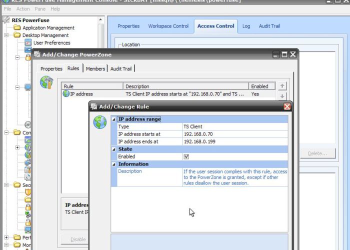Click the Disable button
This screenshot has height=250, width=350.
pyautogui.click(x=74, y=239)
